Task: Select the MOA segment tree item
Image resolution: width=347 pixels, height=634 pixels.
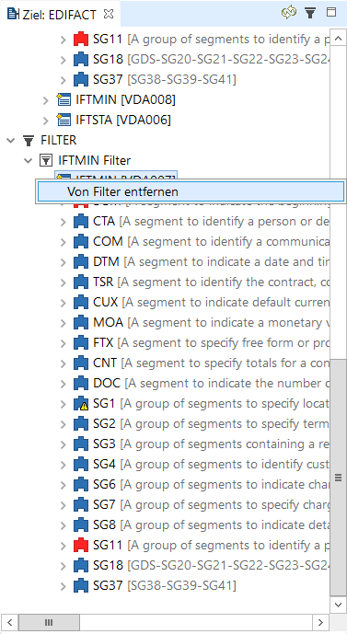Action: [x=202, y=323]
